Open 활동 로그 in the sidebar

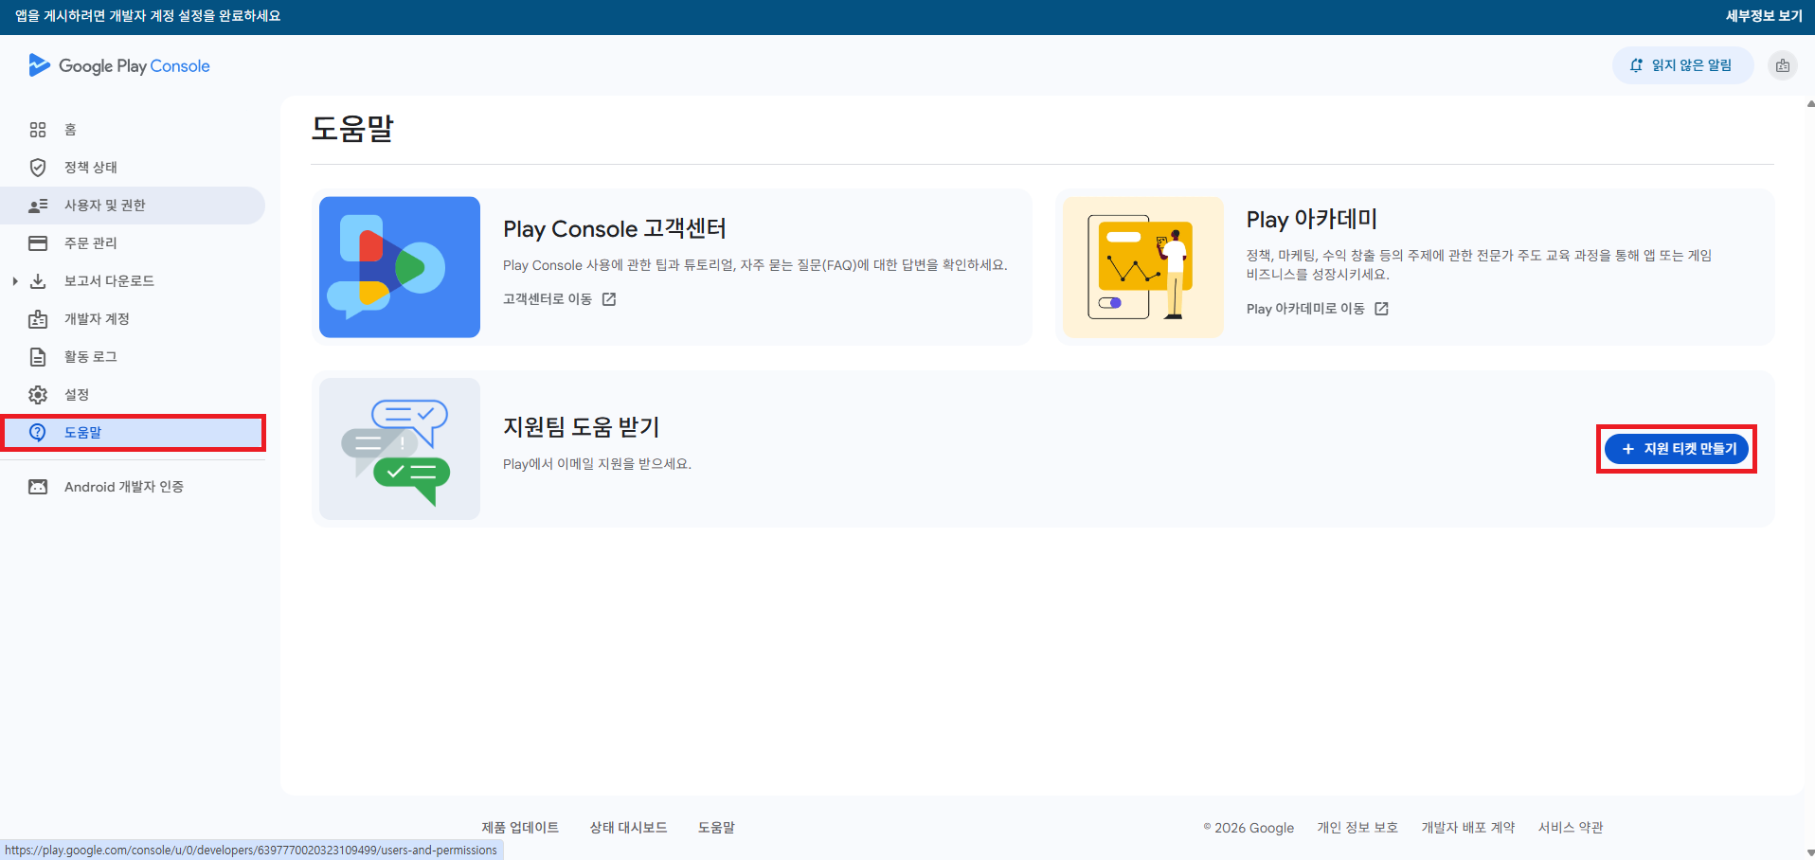coord(133,357)
